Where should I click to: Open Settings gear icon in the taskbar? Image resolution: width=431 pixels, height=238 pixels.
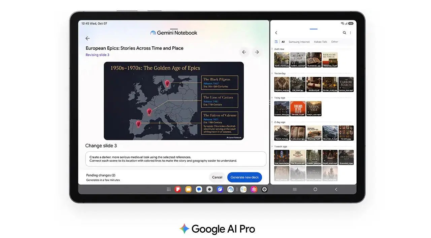point(264,190)
